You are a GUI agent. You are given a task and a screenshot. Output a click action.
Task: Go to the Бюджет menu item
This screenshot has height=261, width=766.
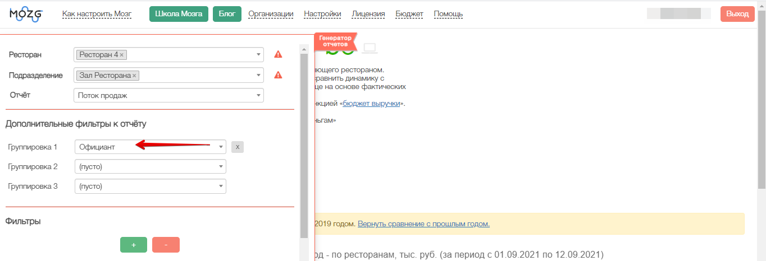pos(409,14)
